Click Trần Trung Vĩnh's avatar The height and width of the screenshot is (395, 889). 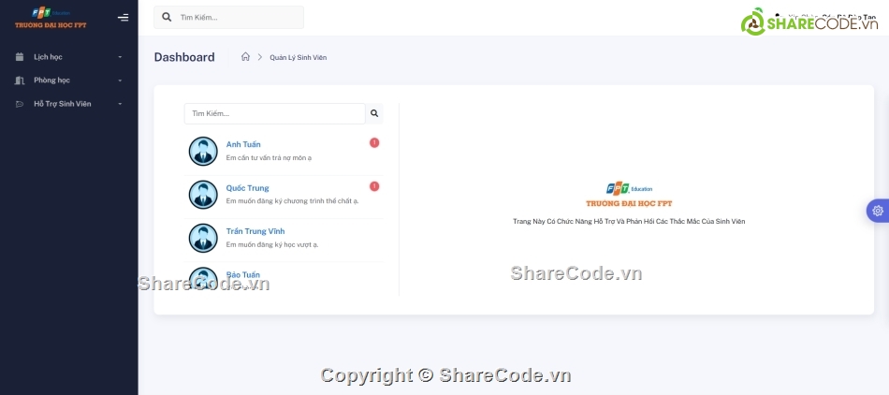pyautogui.click(x=203, y=238)
